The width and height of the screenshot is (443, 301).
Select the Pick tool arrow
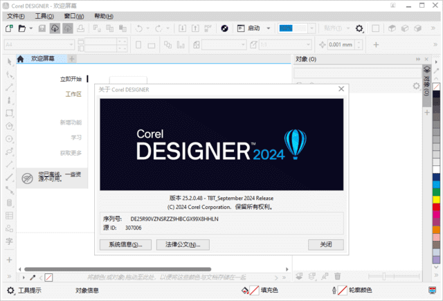click(x=9, y=62)
